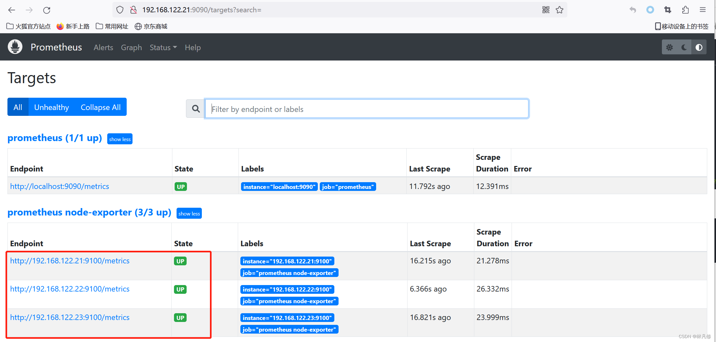The height and width of the screenshot is (342, 716).
Task: Collapse node-exporter job with show less
Action: (189, 213)
